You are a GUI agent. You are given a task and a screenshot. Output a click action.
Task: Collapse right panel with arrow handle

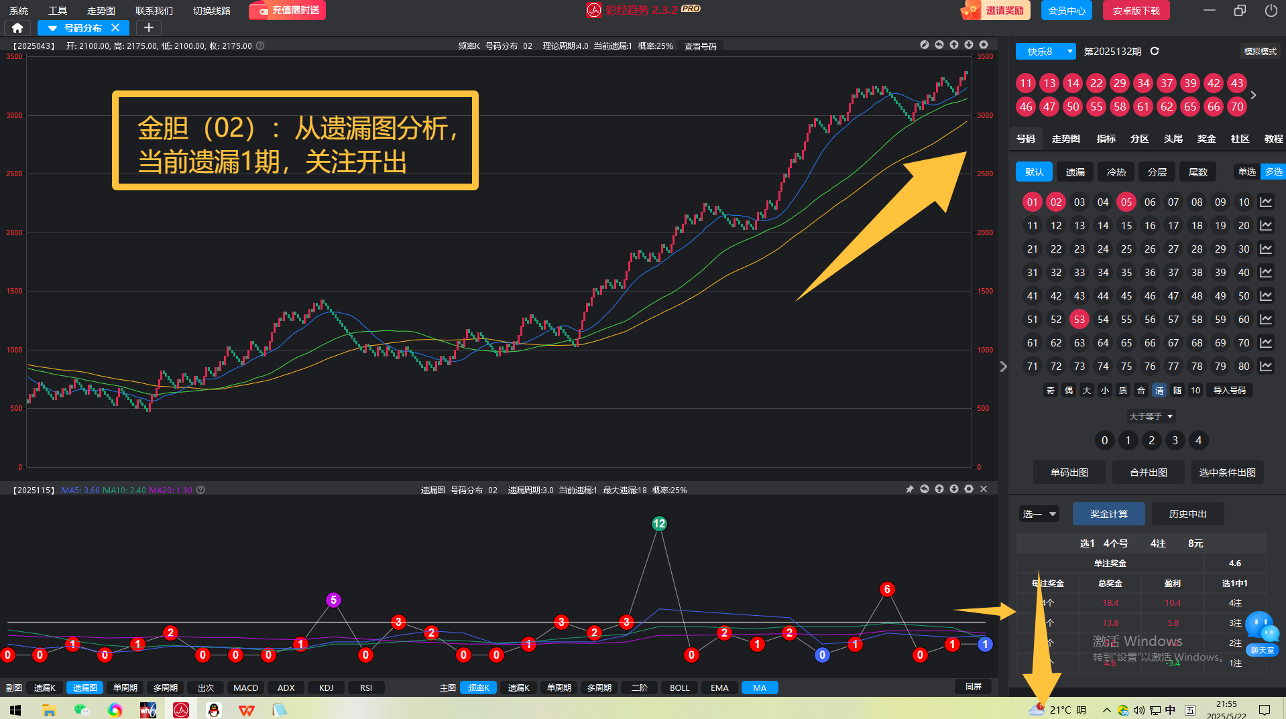coord(1003,367)
